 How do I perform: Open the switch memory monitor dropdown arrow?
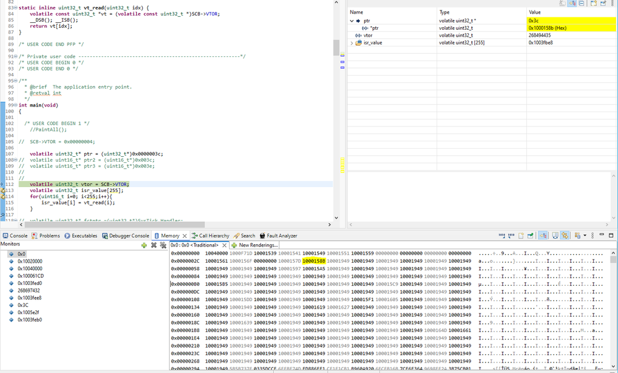tap(583, 236)
